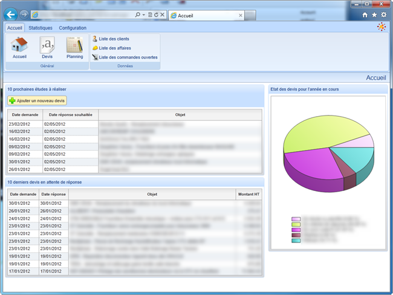Screen dimensions: 393x295
Task: Open browser tools gear icon
Action: (x=383, y=15)
